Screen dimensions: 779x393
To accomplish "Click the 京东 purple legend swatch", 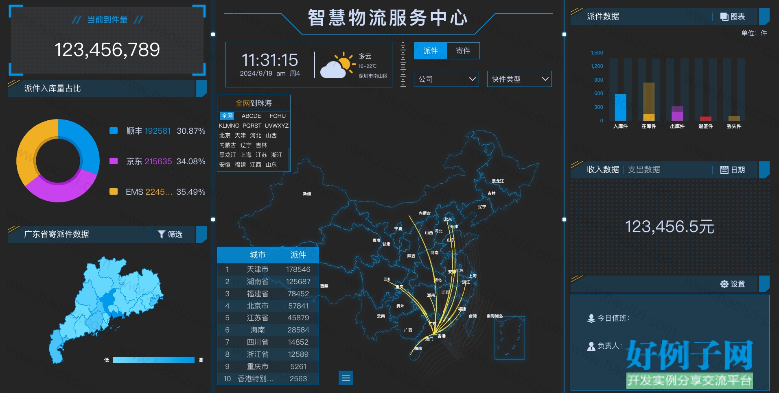I will [114, 161].
